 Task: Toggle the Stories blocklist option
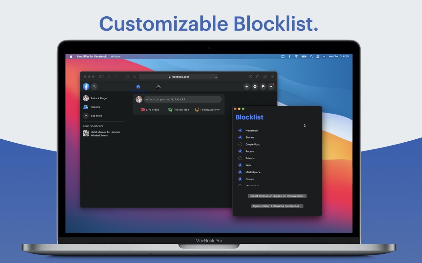240,137
